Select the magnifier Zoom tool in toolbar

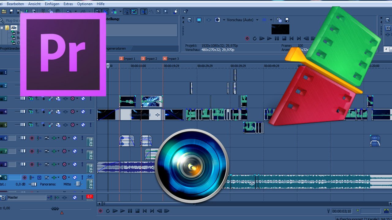[x=166, y=11]
